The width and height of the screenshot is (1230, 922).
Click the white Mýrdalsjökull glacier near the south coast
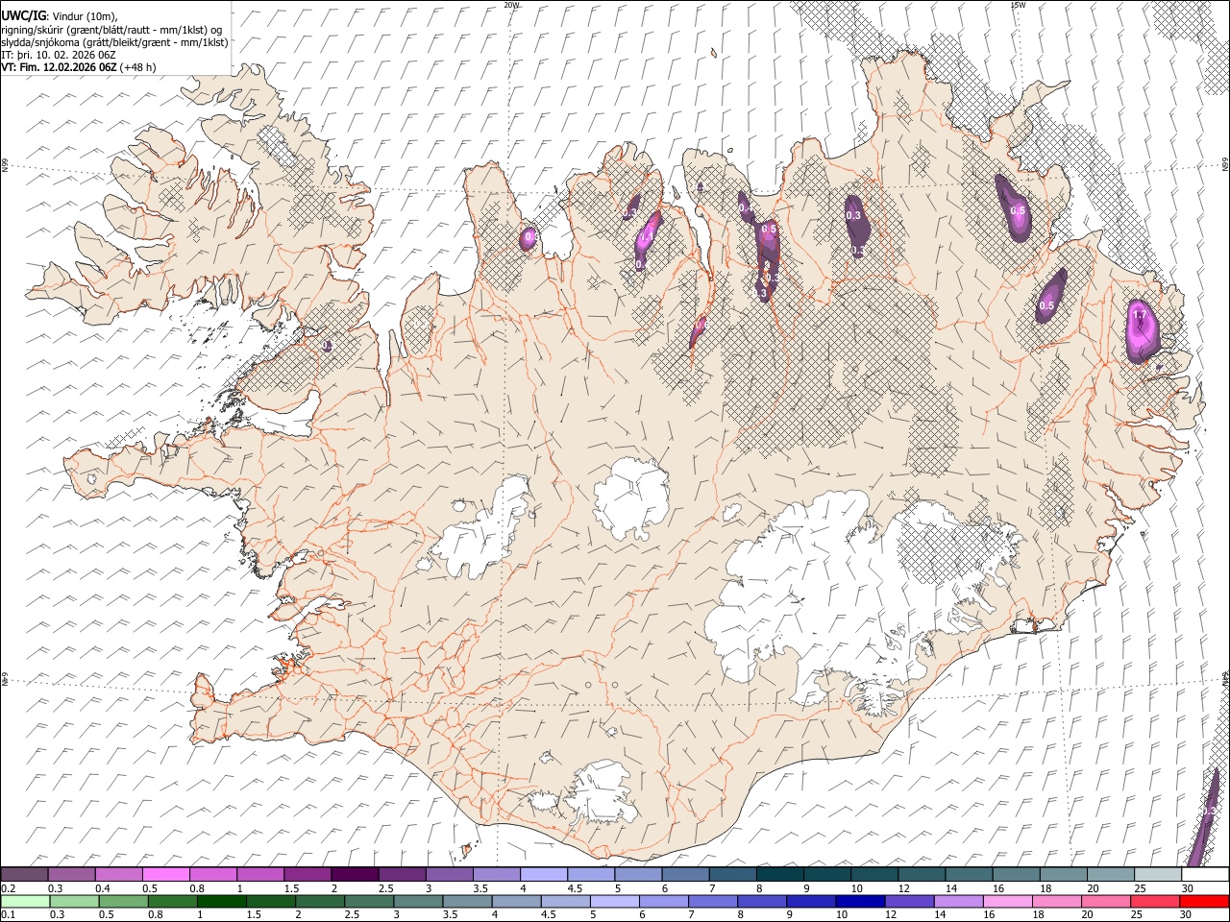click(x=602, y=793)
